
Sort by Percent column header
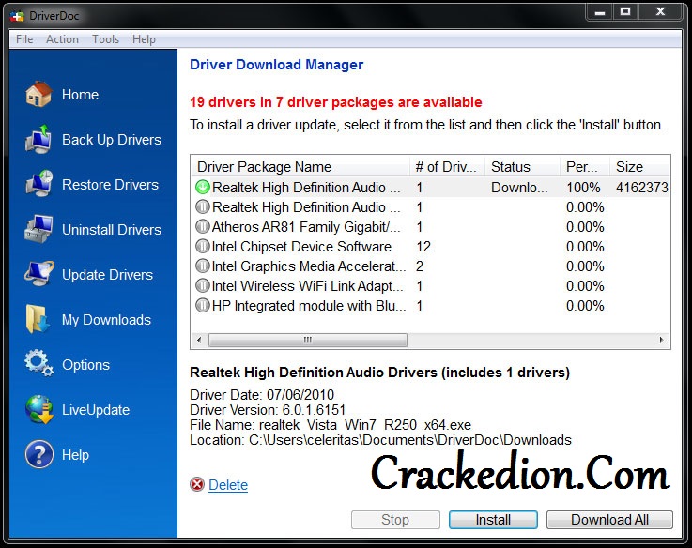[x=585, y=167]
